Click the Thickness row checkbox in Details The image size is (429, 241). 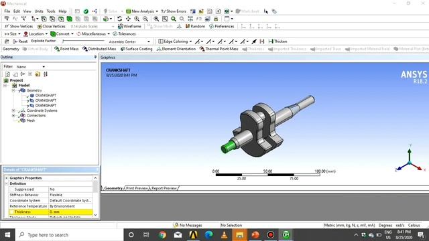(11, 212)
